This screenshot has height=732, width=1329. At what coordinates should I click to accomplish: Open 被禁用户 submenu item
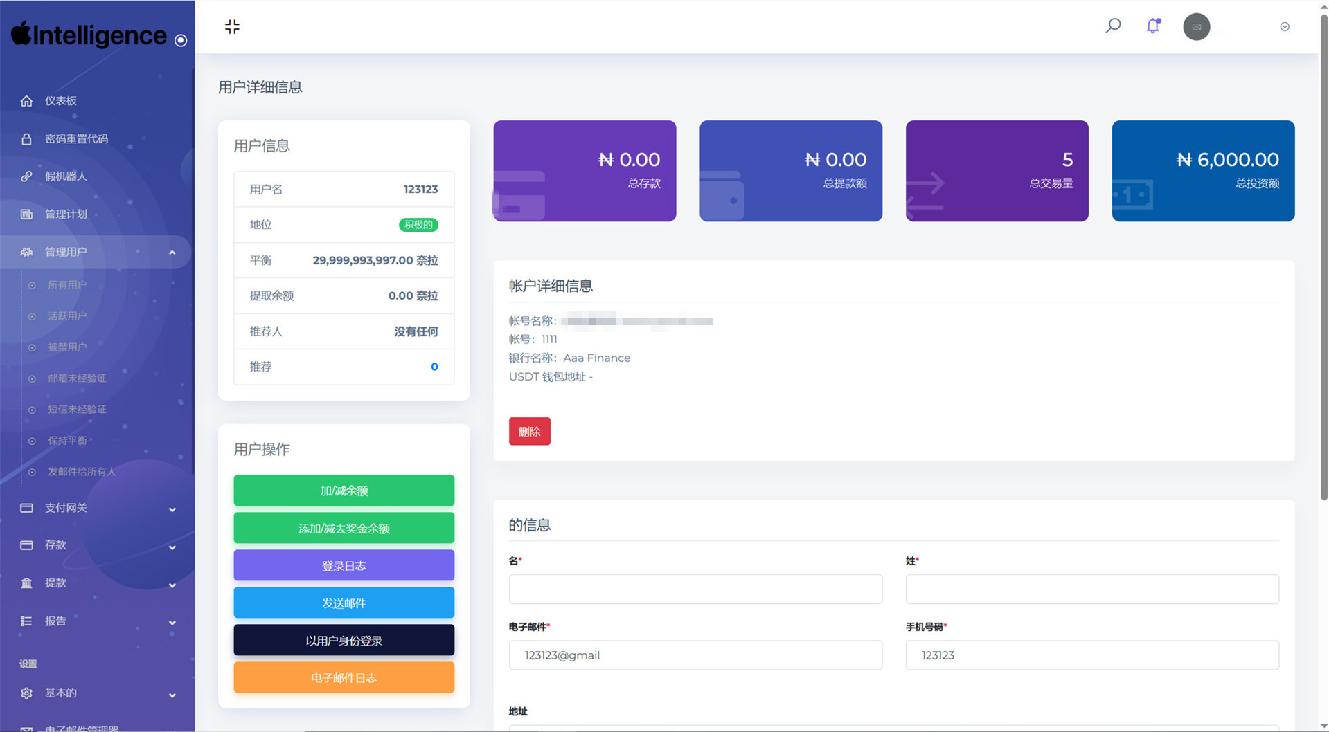[x=67, y=347]
